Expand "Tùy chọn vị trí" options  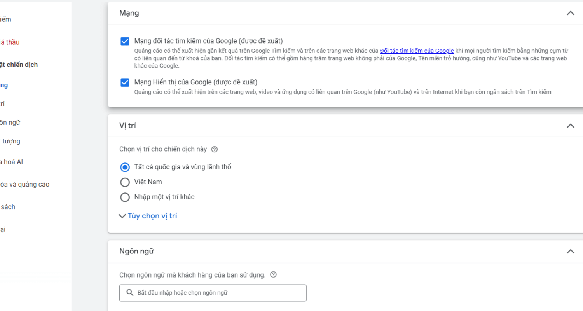[148, 216]
